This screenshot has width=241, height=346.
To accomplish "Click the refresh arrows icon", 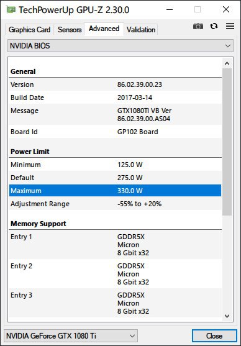I will [214, 26].
